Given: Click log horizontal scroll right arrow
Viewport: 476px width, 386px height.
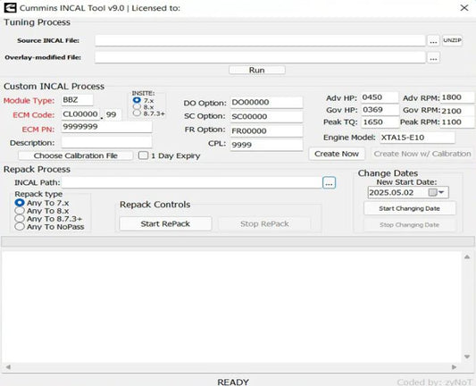Looking at the screenshot, I should [x=454, y=367].
